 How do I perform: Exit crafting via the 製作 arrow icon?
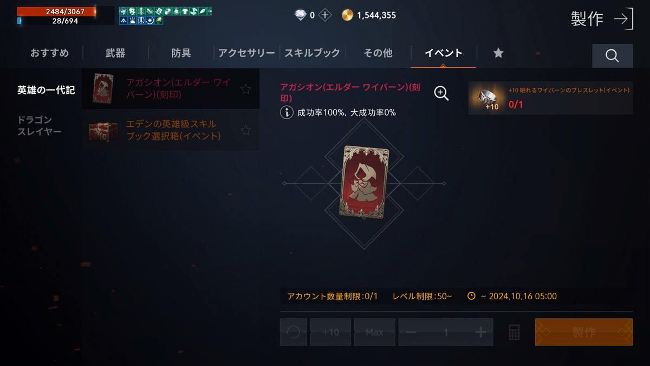(623, 19)
